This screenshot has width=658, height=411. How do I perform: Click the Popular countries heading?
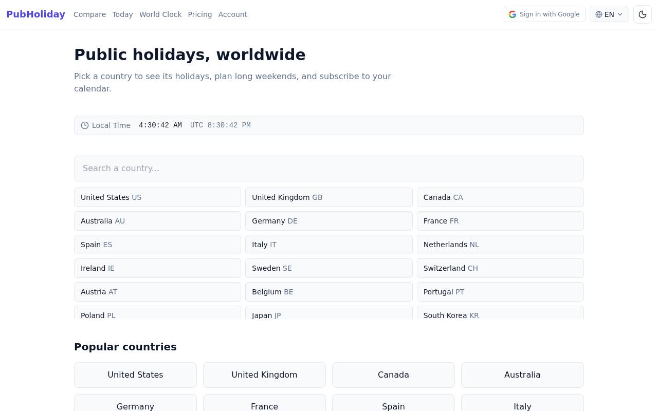(125, 347)
